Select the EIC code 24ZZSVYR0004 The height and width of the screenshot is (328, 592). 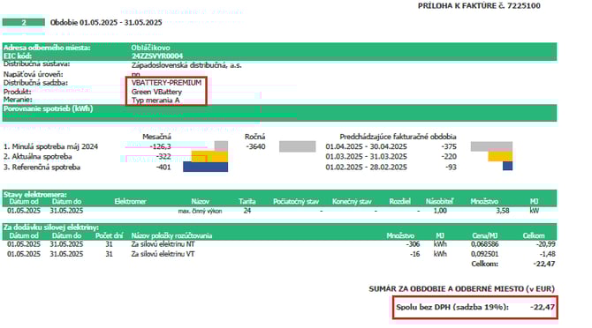click(157, 56)
